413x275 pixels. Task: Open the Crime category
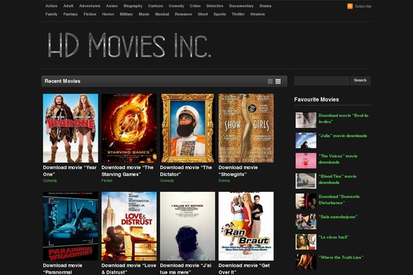[195, 5]
